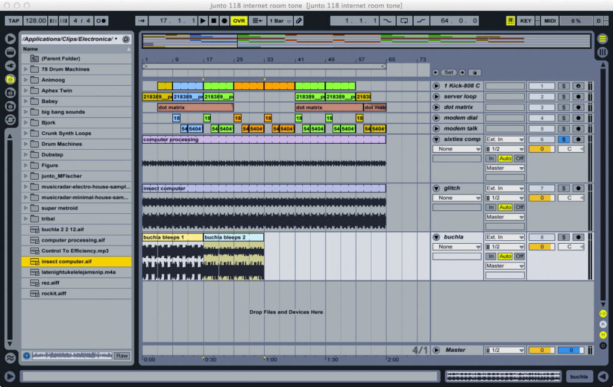Stop playback with the Stop button

point(214,21)
